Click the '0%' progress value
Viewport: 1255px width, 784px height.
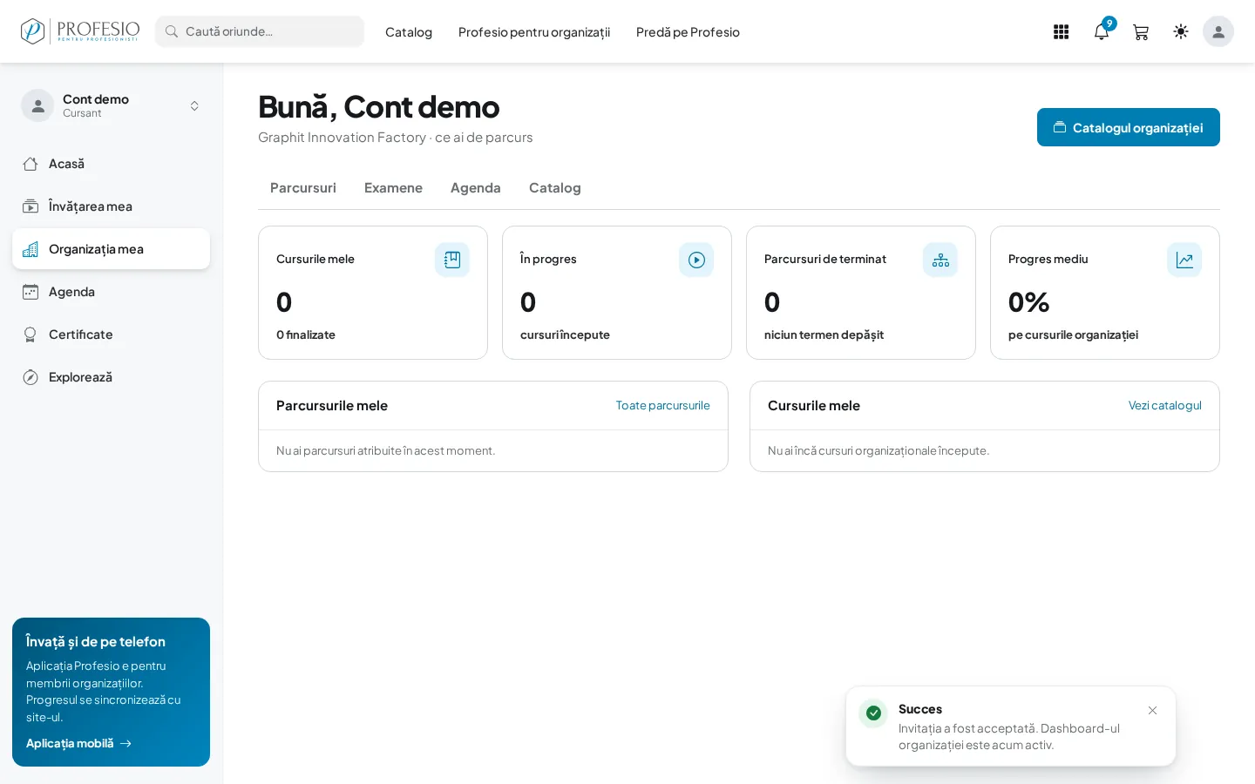point(1028,302)
